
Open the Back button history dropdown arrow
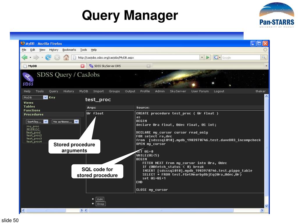(x=30, y=57)
